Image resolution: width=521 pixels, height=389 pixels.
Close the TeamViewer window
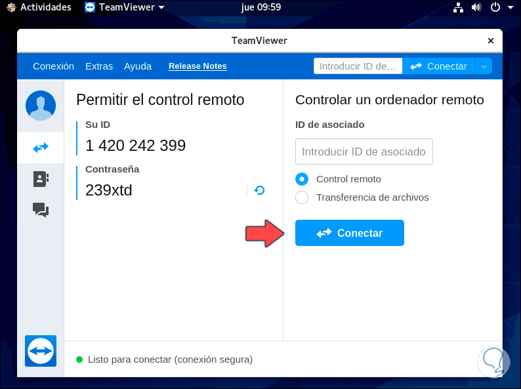click(x=490, y=41)
